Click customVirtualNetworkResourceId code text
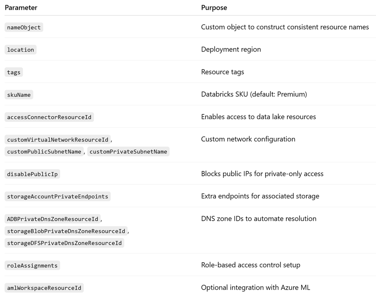Image resolution: width=376 pixels, height=295 pixels. [x=58, y=140]
